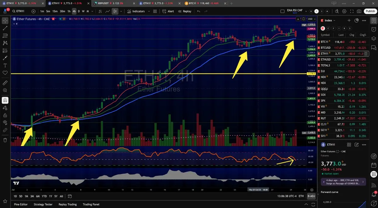Click the trash remove objects icon
Viewport: 378px width, 208px height.
pyautogui.click(x=5, y=140)
